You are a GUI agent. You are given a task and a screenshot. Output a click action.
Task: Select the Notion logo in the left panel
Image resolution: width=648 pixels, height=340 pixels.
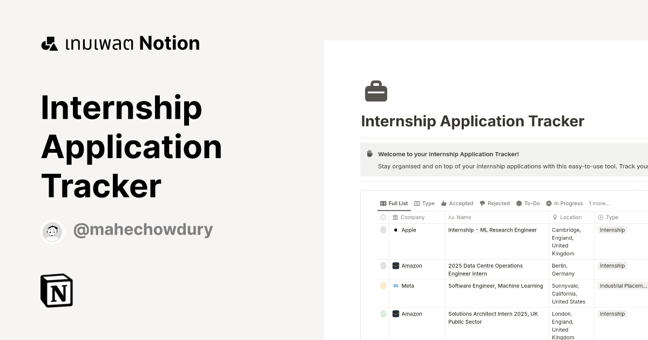pos(57,290)
